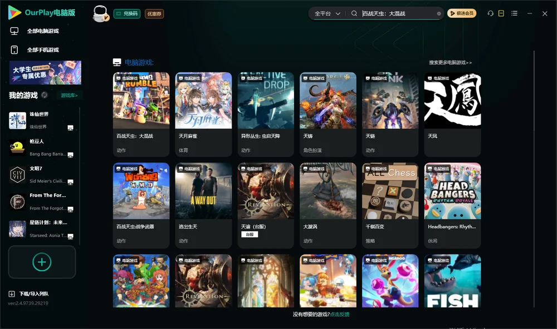Click 点击反馈 feedback link

click(x=340, y=314)
